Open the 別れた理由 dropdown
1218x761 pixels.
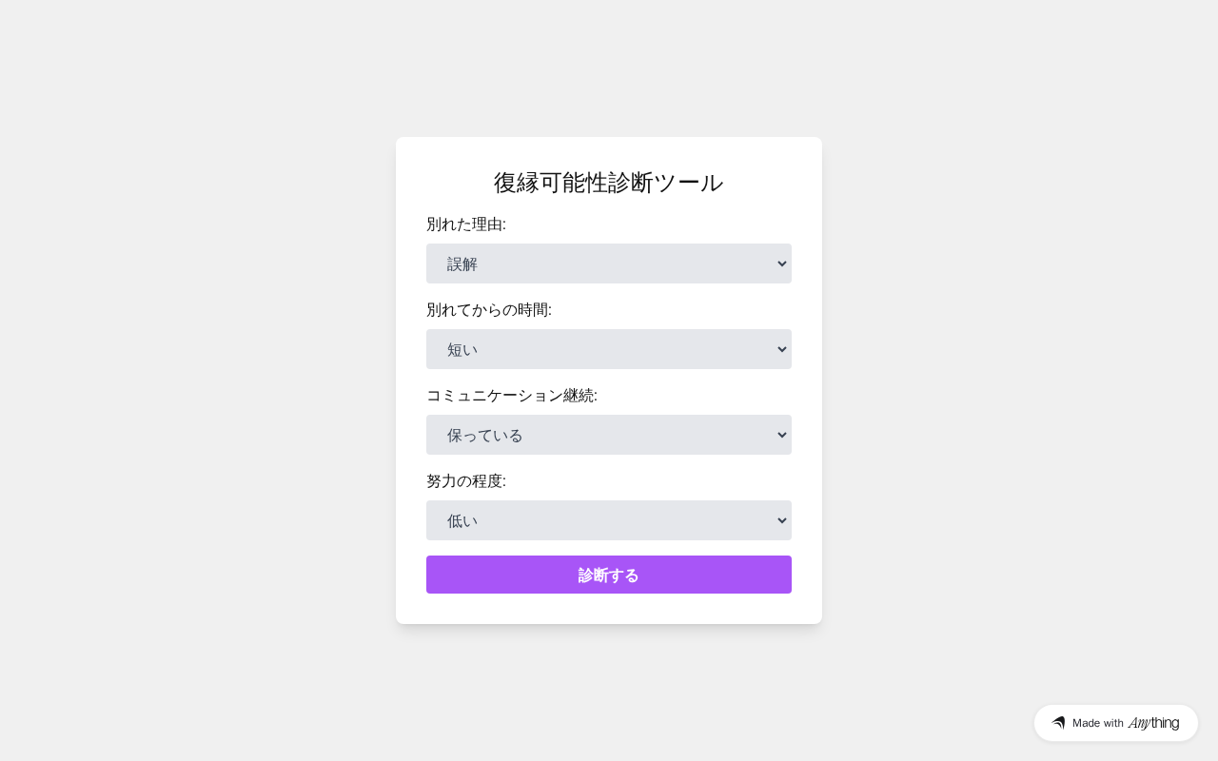[609, 263]
